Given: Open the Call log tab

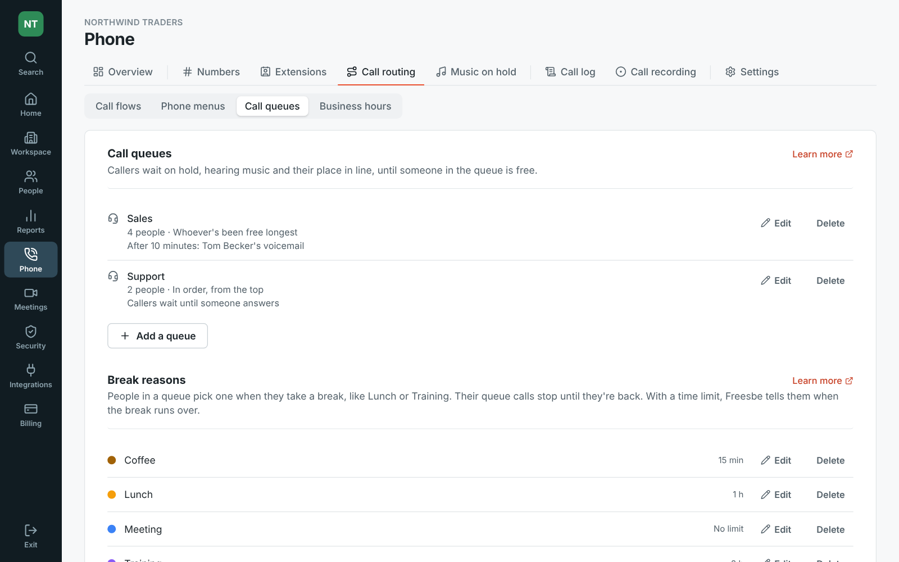Looking at the screenshot, I should (x=570, y=72).
